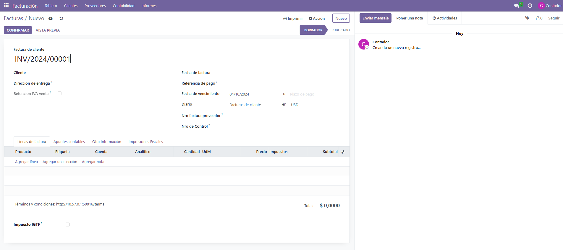The height and width of the screenshot is (250, 563).
Task: Click help tooltip beside Impuesto IGTF
Action: click(41, 223)
